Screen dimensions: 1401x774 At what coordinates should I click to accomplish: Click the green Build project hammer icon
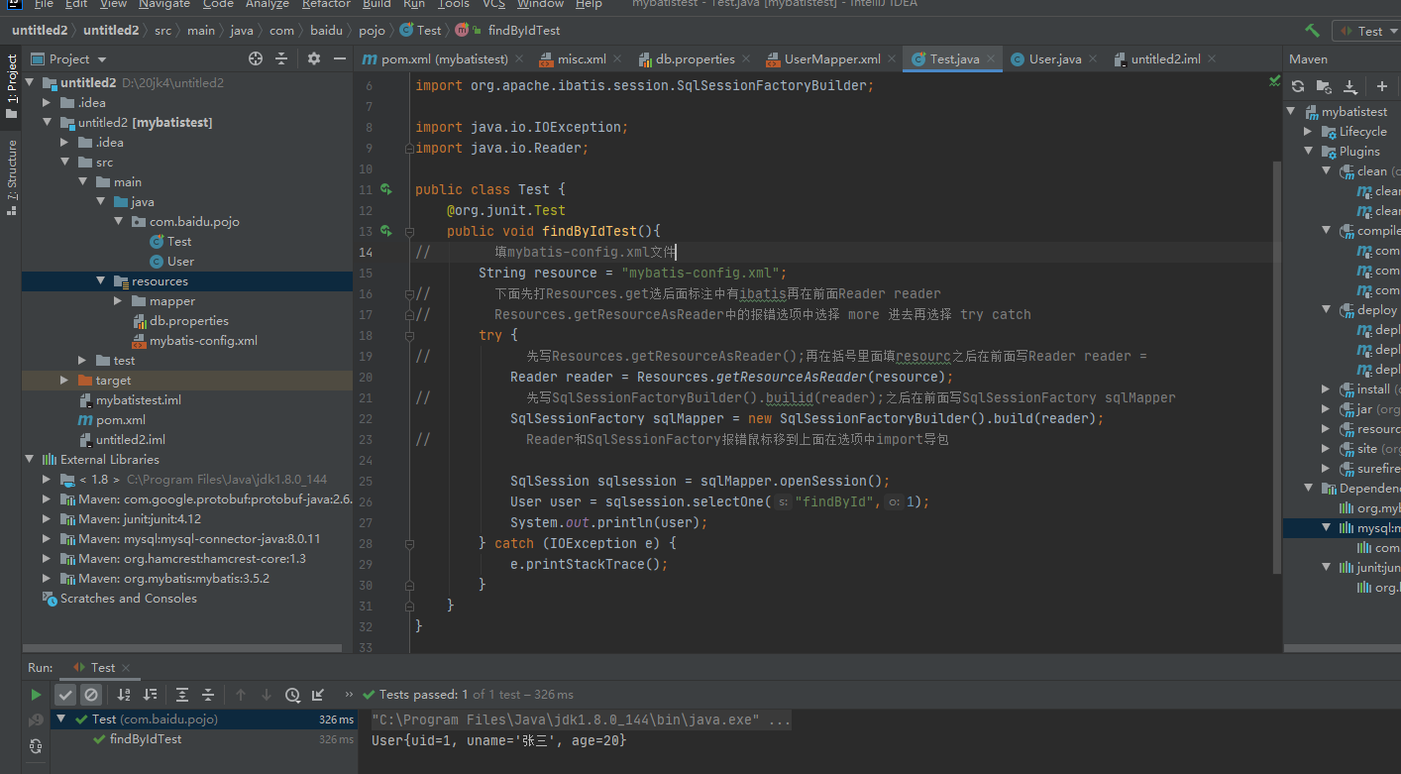click(x=1313, y=31)
